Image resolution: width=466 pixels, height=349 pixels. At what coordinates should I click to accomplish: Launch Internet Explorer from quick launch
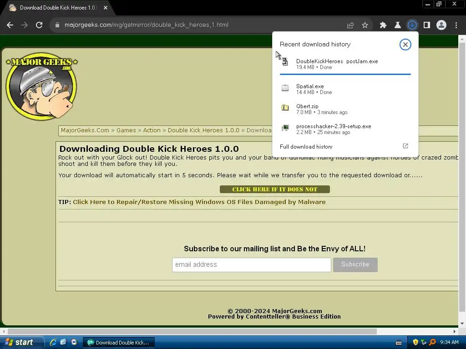pyautogui.click(x=53, y=342)
